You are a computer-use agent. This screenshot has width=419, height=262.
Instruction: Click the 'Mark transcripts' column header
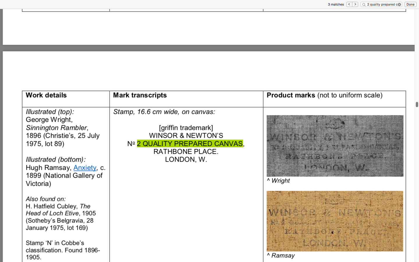coord(140,95)
